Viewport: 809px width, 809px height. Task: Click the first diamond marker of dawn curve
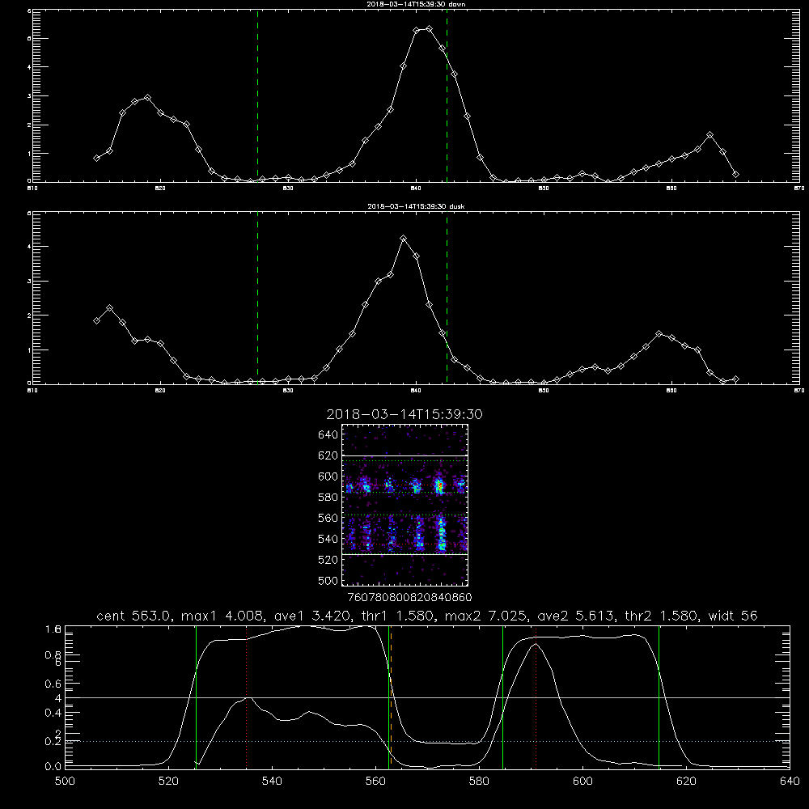click(x=96, y=159)
